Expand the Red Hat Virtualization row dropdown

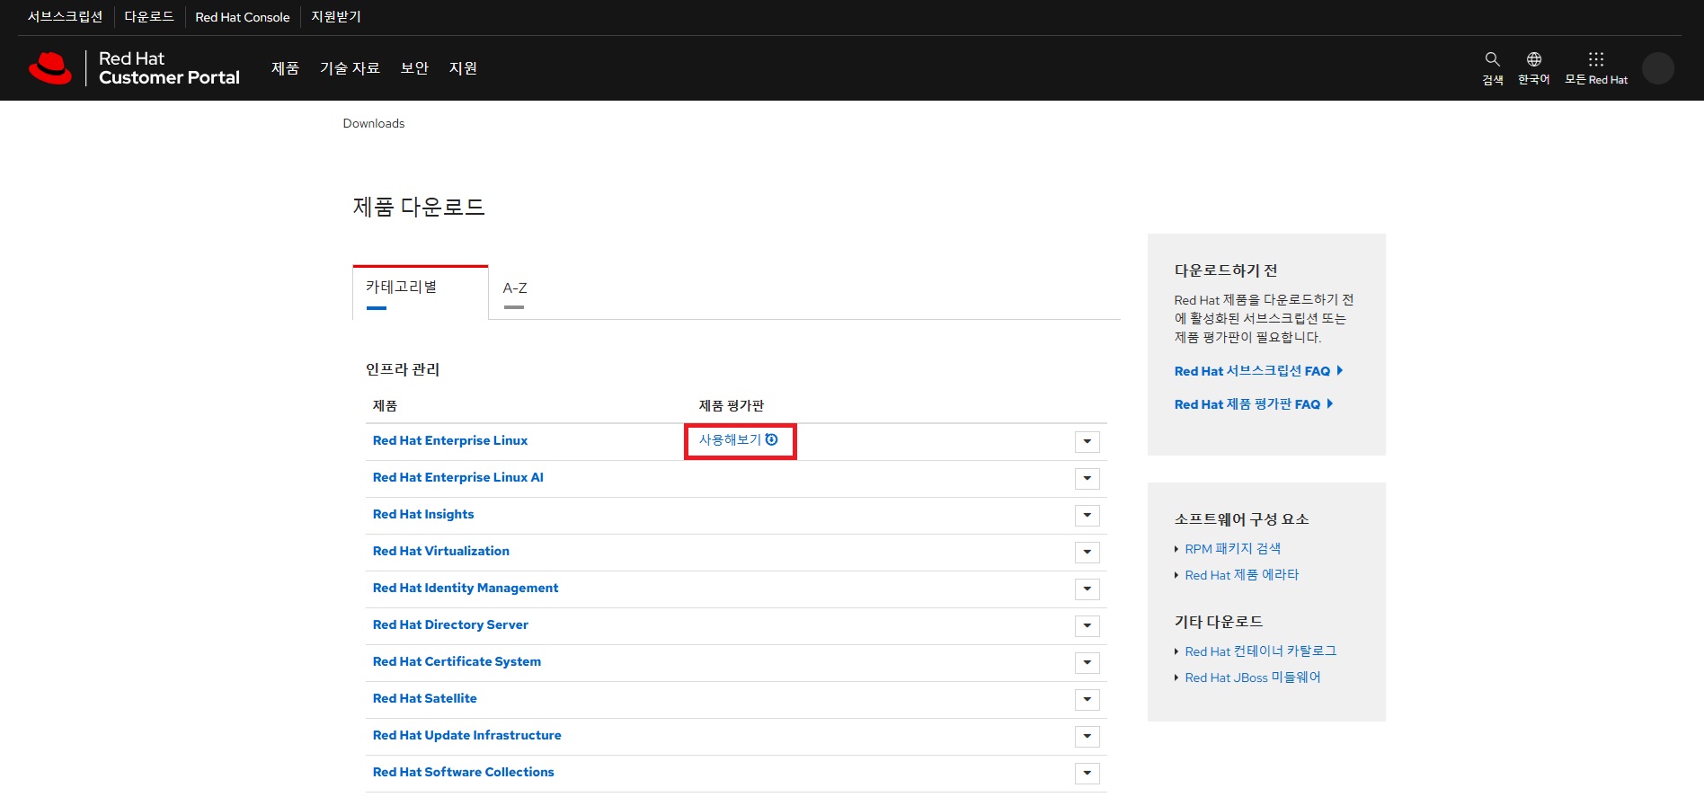pyautogui.click(x=1087, y=552)
